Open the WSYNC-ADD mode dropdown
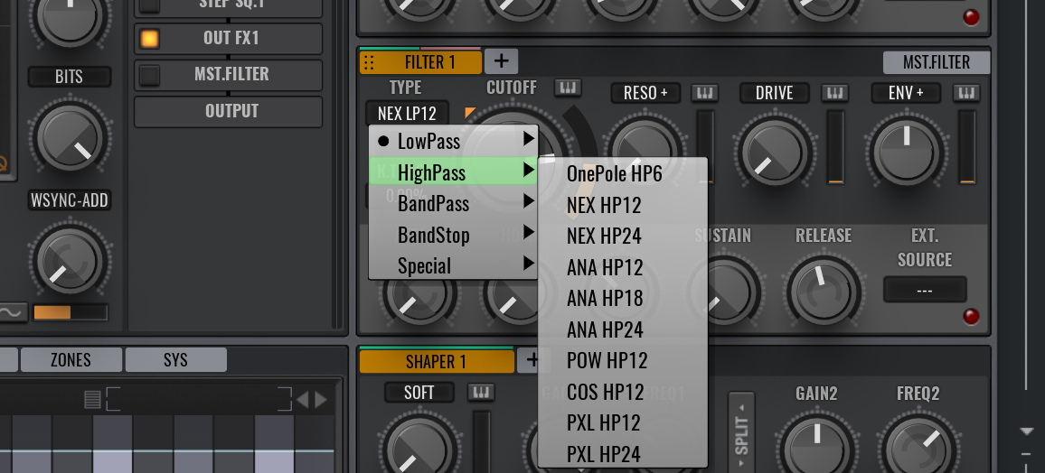This screenshot has height=473, width=1045. tap(70, 200)
